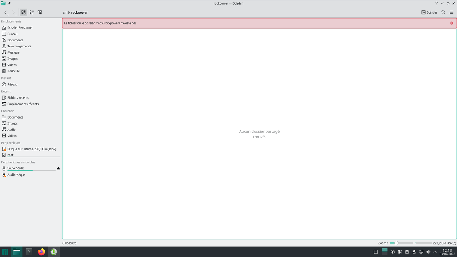Open the network connections tray icon
This screenshot has width=457, height=257.
click(x=421, y=252)
